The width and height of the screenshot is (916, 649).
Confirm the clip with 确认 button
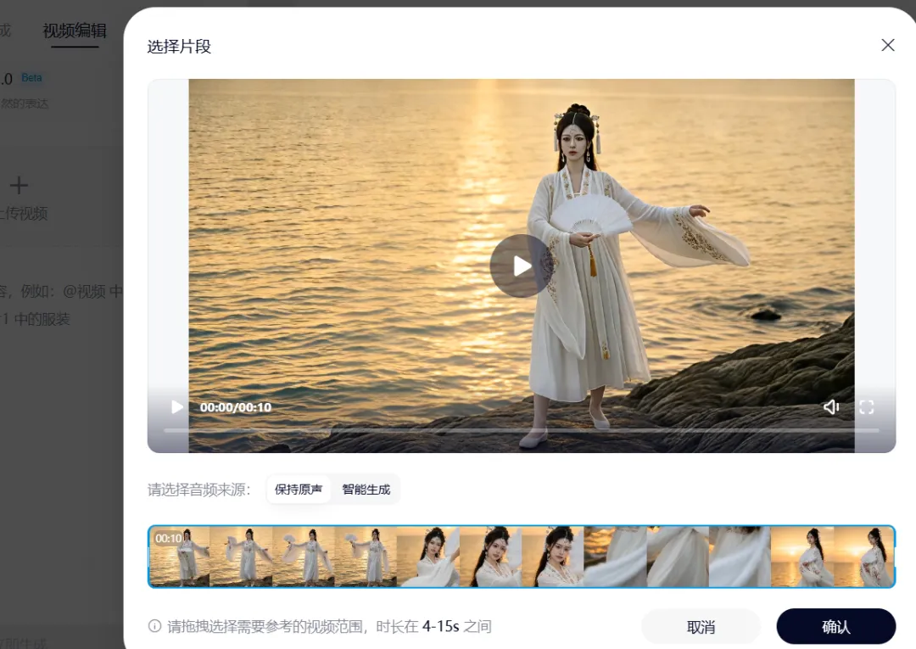[x=836, y=627]
